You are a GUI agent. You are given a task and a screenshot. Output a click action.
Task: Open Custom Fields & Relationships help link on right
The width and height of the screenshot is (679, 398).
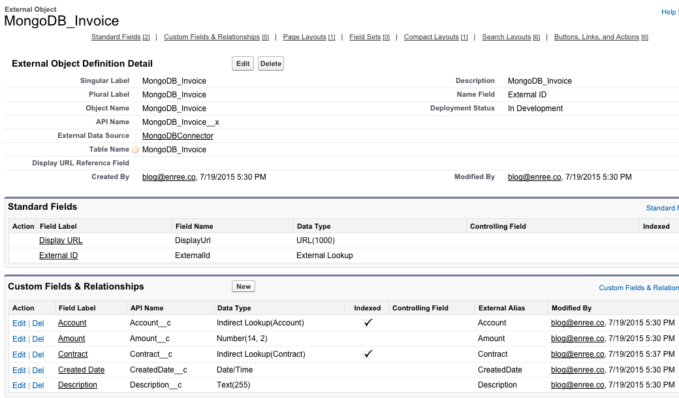(639, 288)
